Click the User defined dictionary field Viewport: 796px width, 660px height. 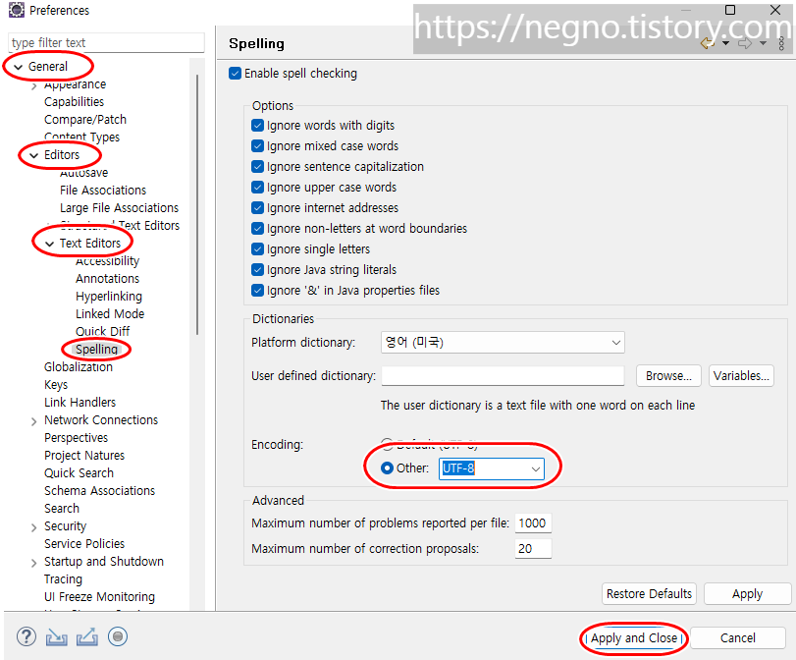click(x=503, y=376)
